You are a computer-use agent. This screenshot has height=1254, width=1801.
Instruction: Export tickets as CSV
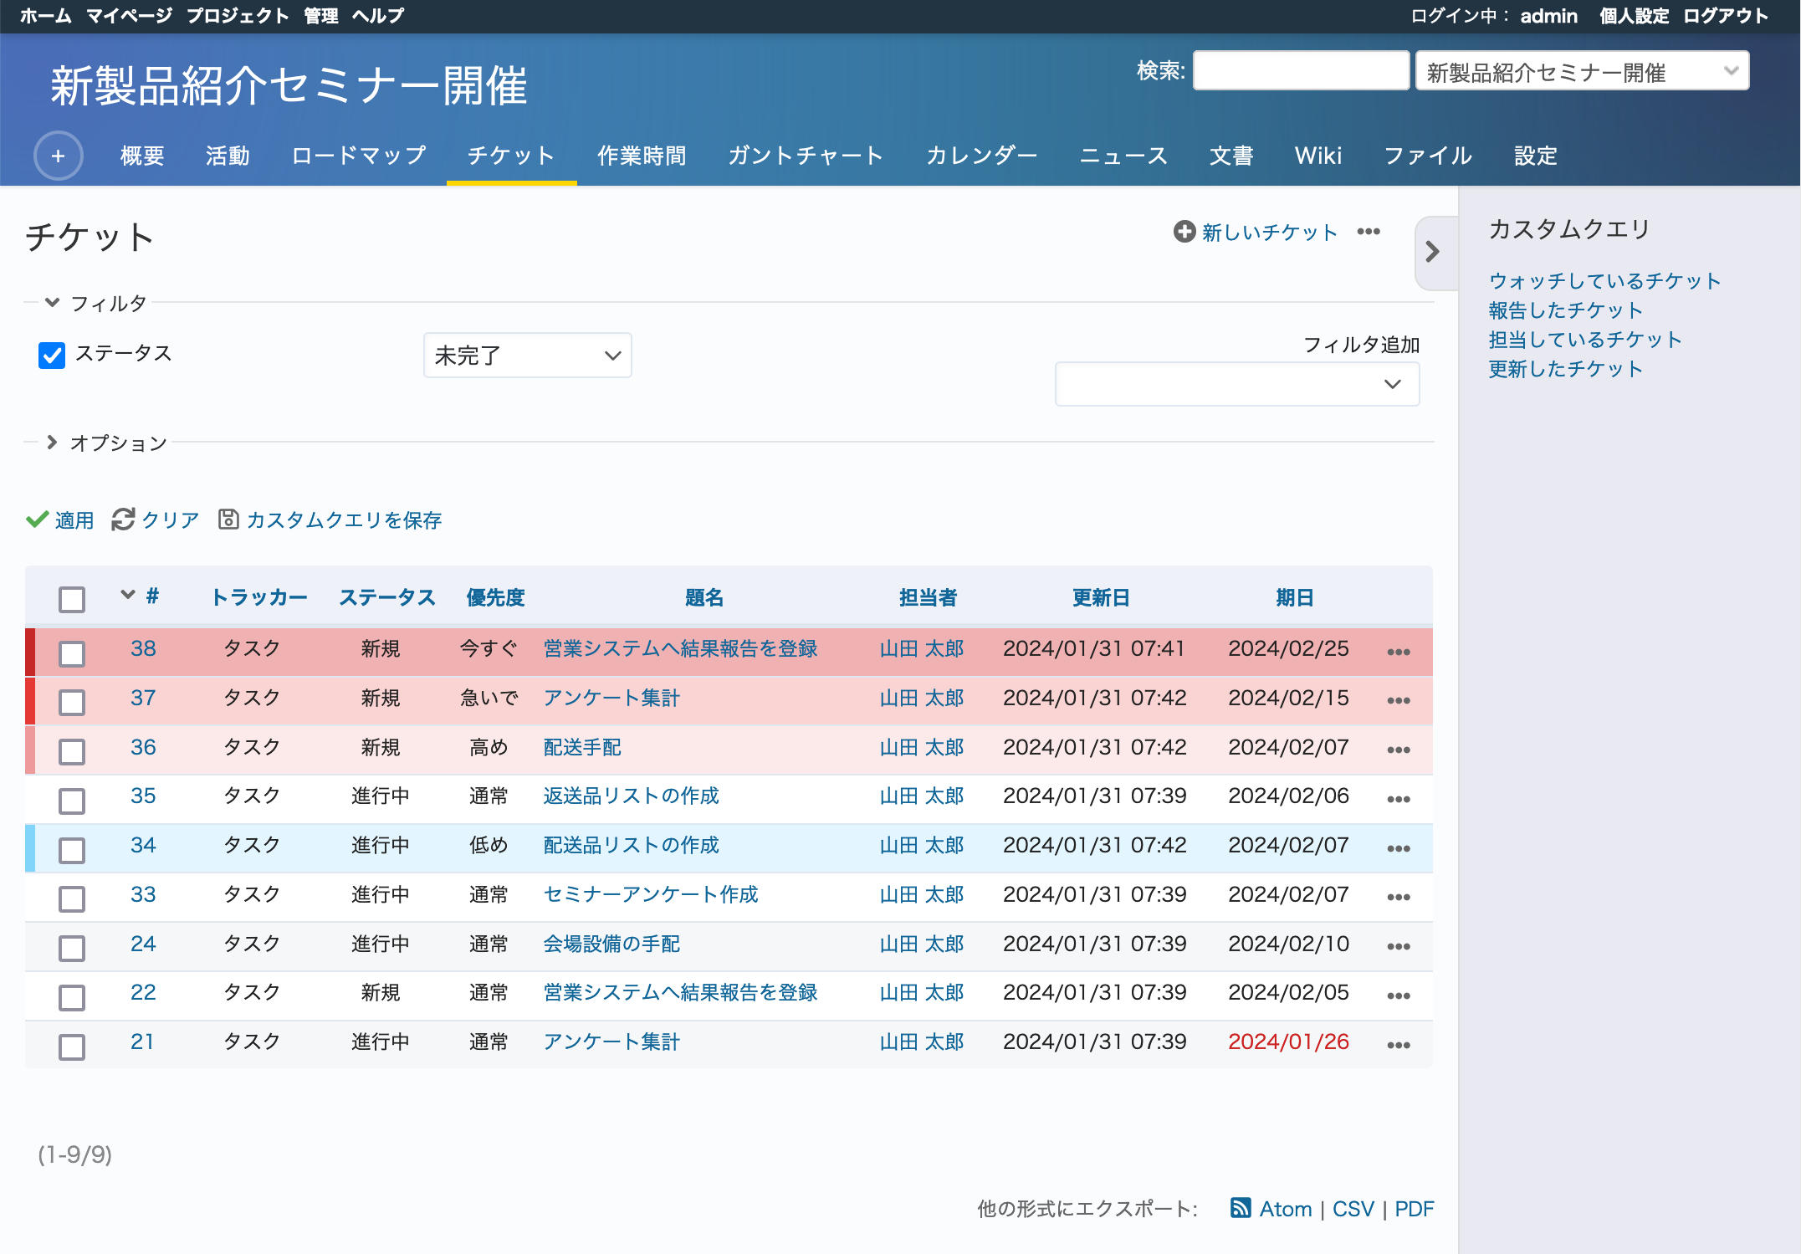1353,1209
